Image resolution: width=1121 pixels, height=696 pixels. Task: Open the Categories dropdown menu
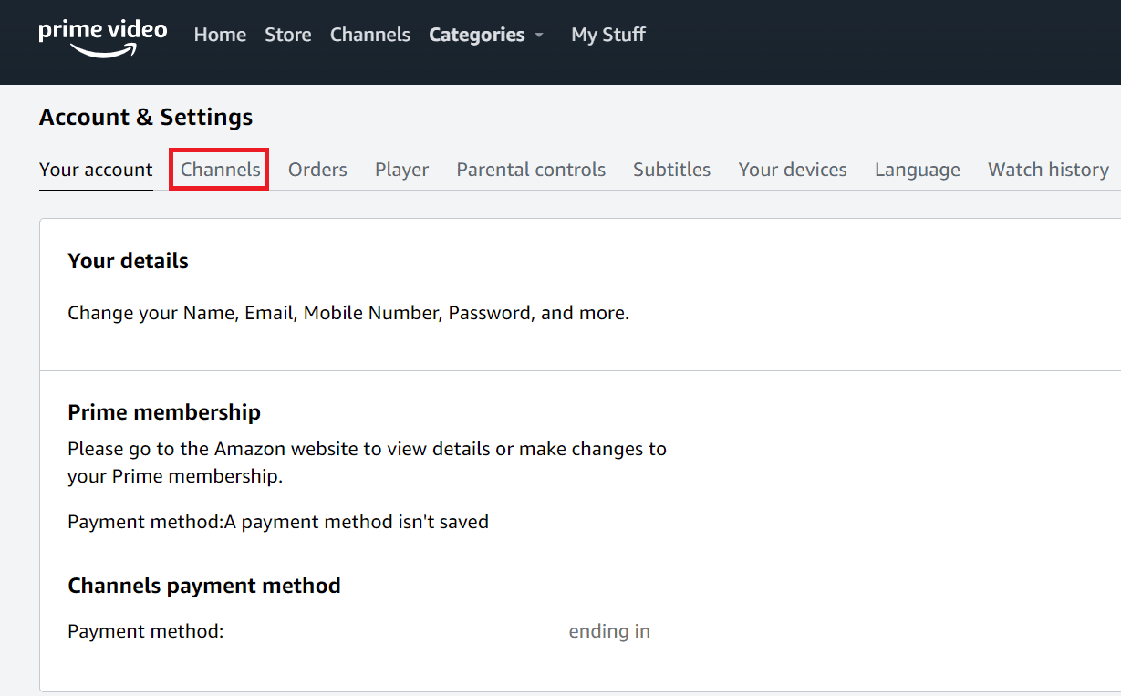tap(477, 35)
